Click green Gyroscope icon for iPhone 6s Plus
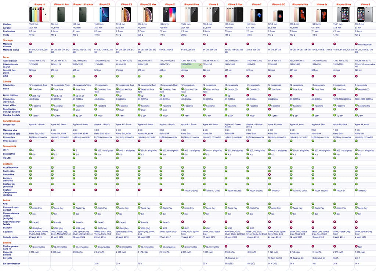This screenshot has width=376, height=271. (x=291, y=171)
